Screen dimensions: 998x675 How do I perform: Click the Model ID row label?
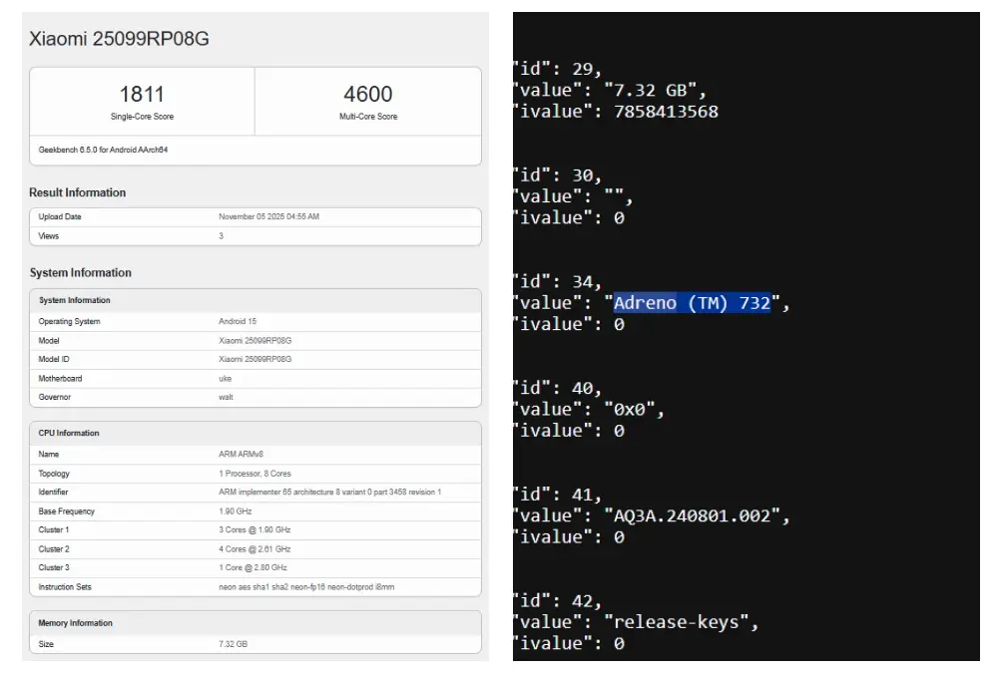click(55, 359)
